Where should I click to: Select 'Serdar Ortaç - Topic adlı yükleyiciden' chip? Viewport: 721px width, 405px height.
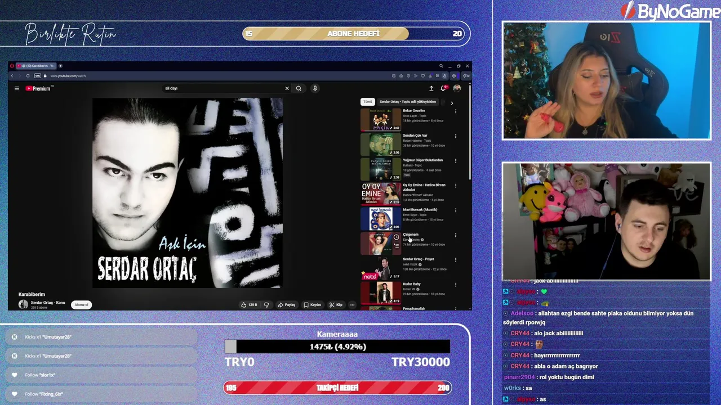click(408, 102)
